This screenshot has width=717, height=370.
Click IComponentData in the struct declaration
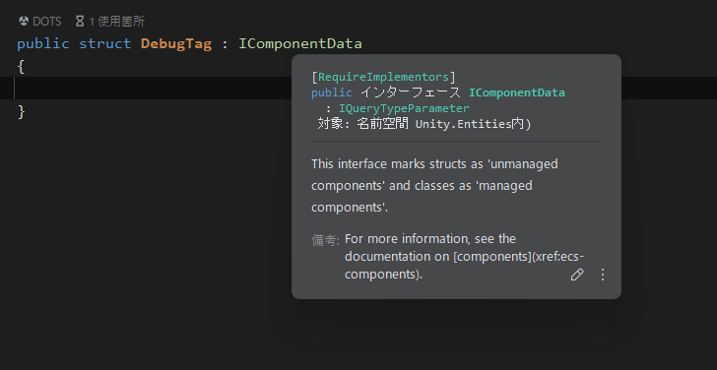click(x=300, y=44)
